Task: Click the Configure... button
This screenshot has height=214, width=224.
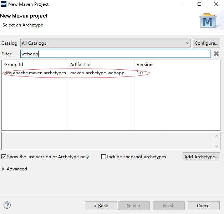Action: coord(206,43)
